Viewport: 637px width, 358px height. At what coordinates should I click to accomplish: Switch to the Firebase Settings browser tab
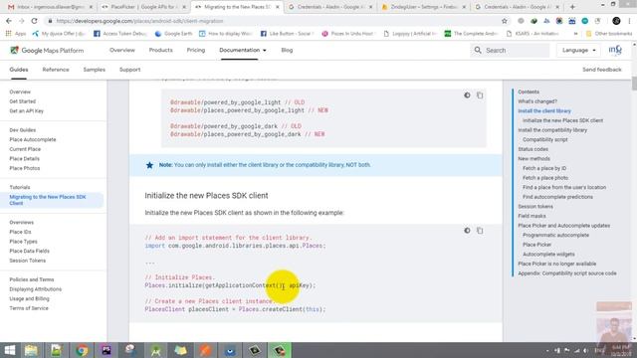tap(423, 7)
